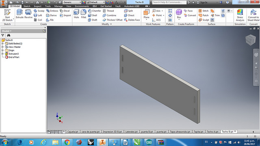
Task: Use the Shell tool
Action: tap(93, 15)
